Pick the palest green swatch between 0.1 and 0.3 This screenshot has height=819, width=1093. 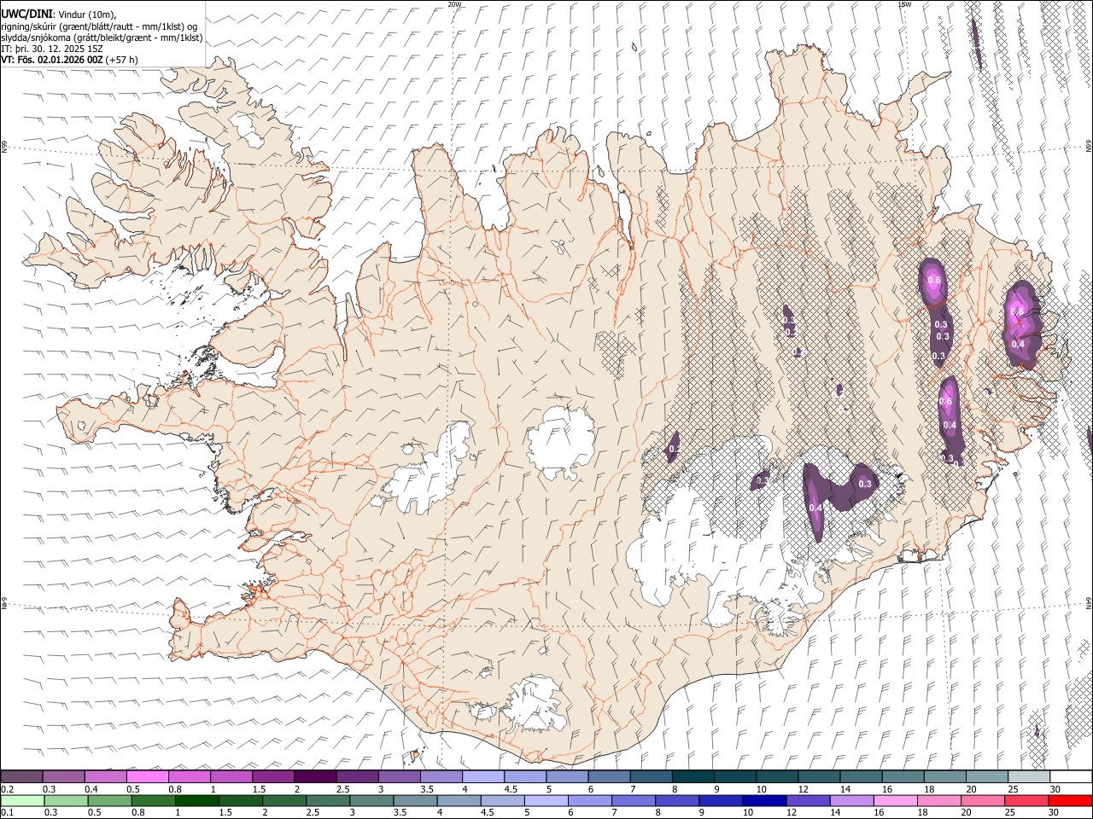[22, 800]
